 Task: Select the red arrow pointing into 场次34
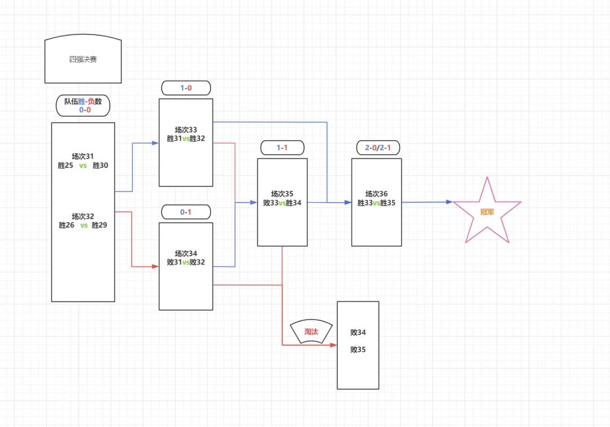137,239
